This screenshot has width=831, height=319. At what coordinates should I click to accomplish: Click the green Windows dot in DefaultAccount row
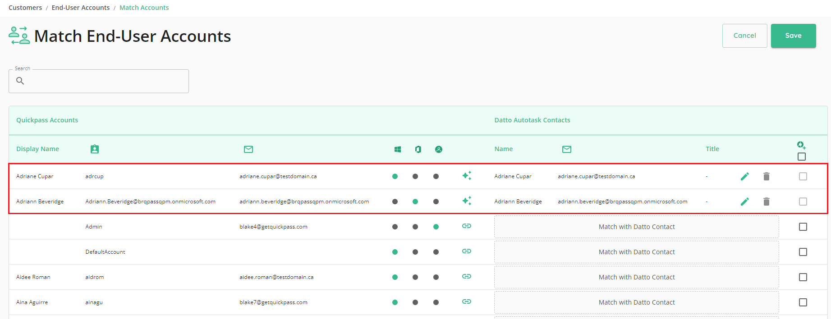click(395, 252)
